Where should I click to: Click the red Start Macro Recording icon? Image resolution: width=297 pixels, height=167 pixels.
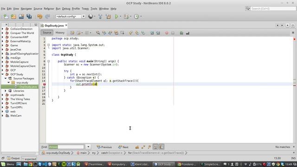[167, 33]
